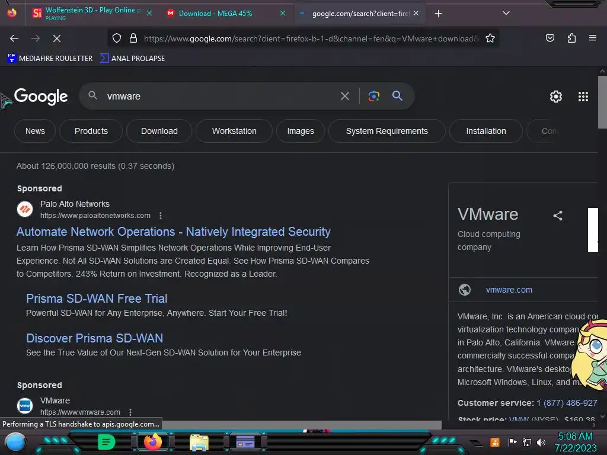Open a new tab with plus button
The width and height of the screenshot is (607, 455).
(x=438, y=14)
